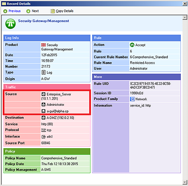This screenshot has width=188, height=186.
Task: Select the Copy Details button text
Action: click(65, 11)
